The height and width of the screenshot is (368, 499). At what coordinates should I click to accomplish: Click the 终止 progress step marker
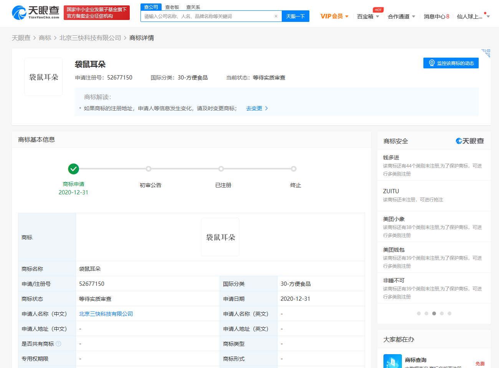pos(294,169)
